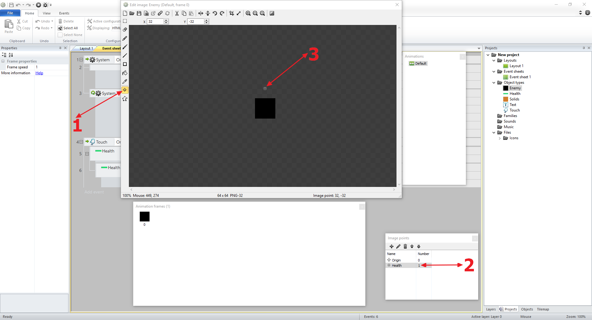
Task: Click the Mirror horizontally icon
Action: tap(201, 13)
